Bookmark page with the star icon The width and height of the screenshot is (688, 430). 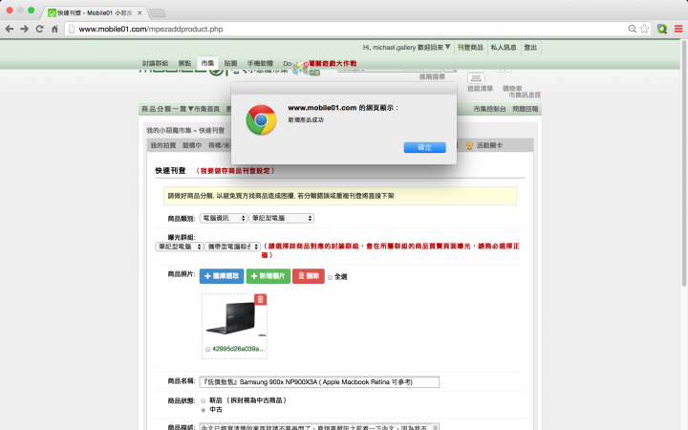(644, 29)
